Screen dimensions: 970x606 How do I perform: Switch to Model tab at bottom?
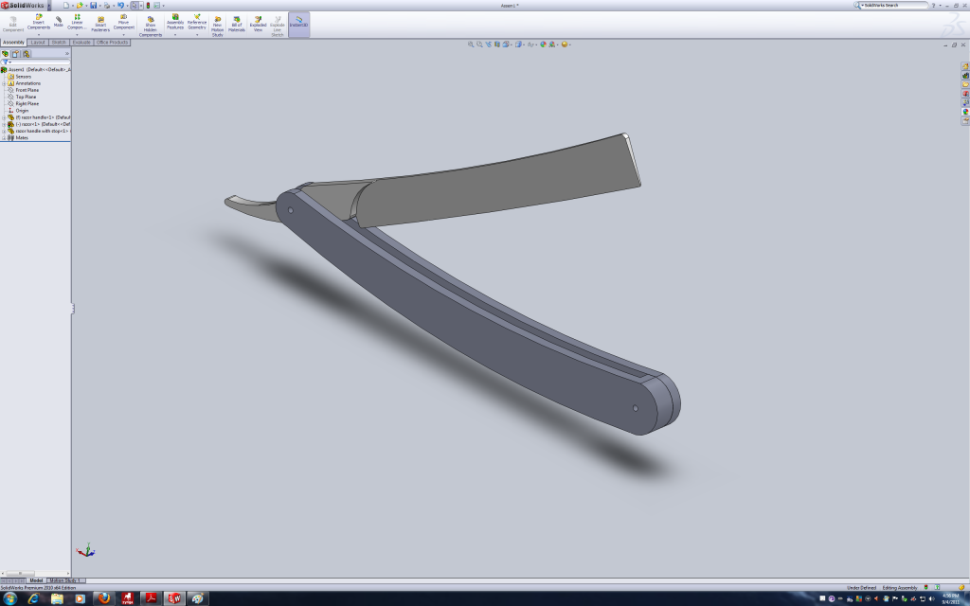[36, 580]
